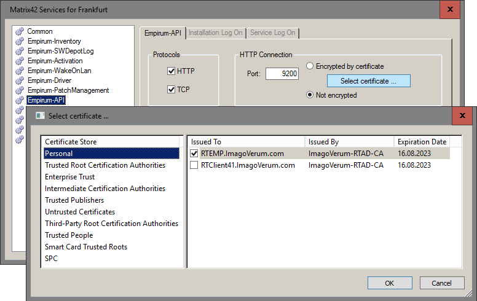
Task: Select Empirum-SWDepotLog in the services list
Action: point(60,51)
